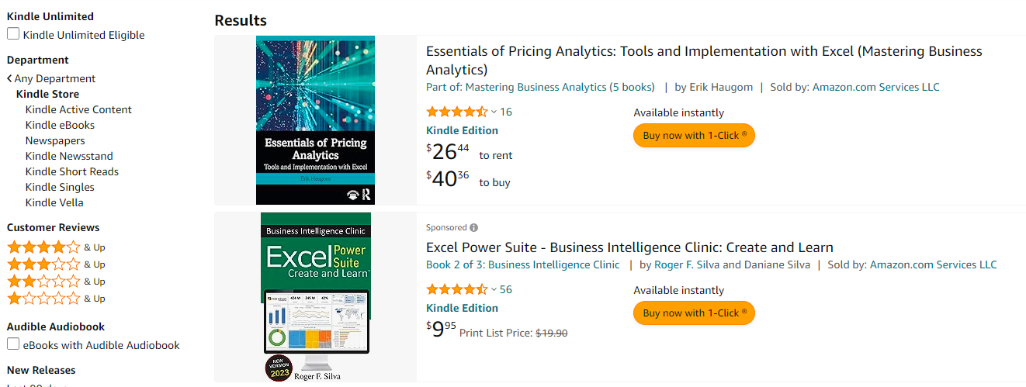This screenshot has height=387, width=1026.
Task: Check Kindle Unlimited Eligible box
Action: (13, 33)
